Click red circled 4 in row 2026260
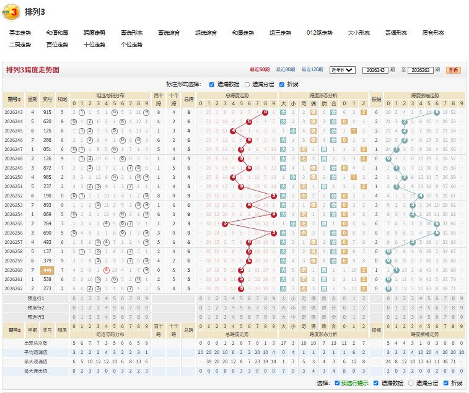This screenshot has width=469, height=393. [x=106, y=270]
